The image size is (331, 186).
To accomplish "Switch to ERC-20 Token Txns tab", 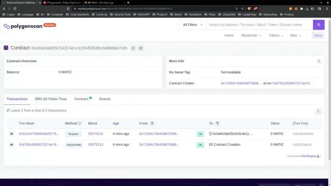I will coord(51,99).
